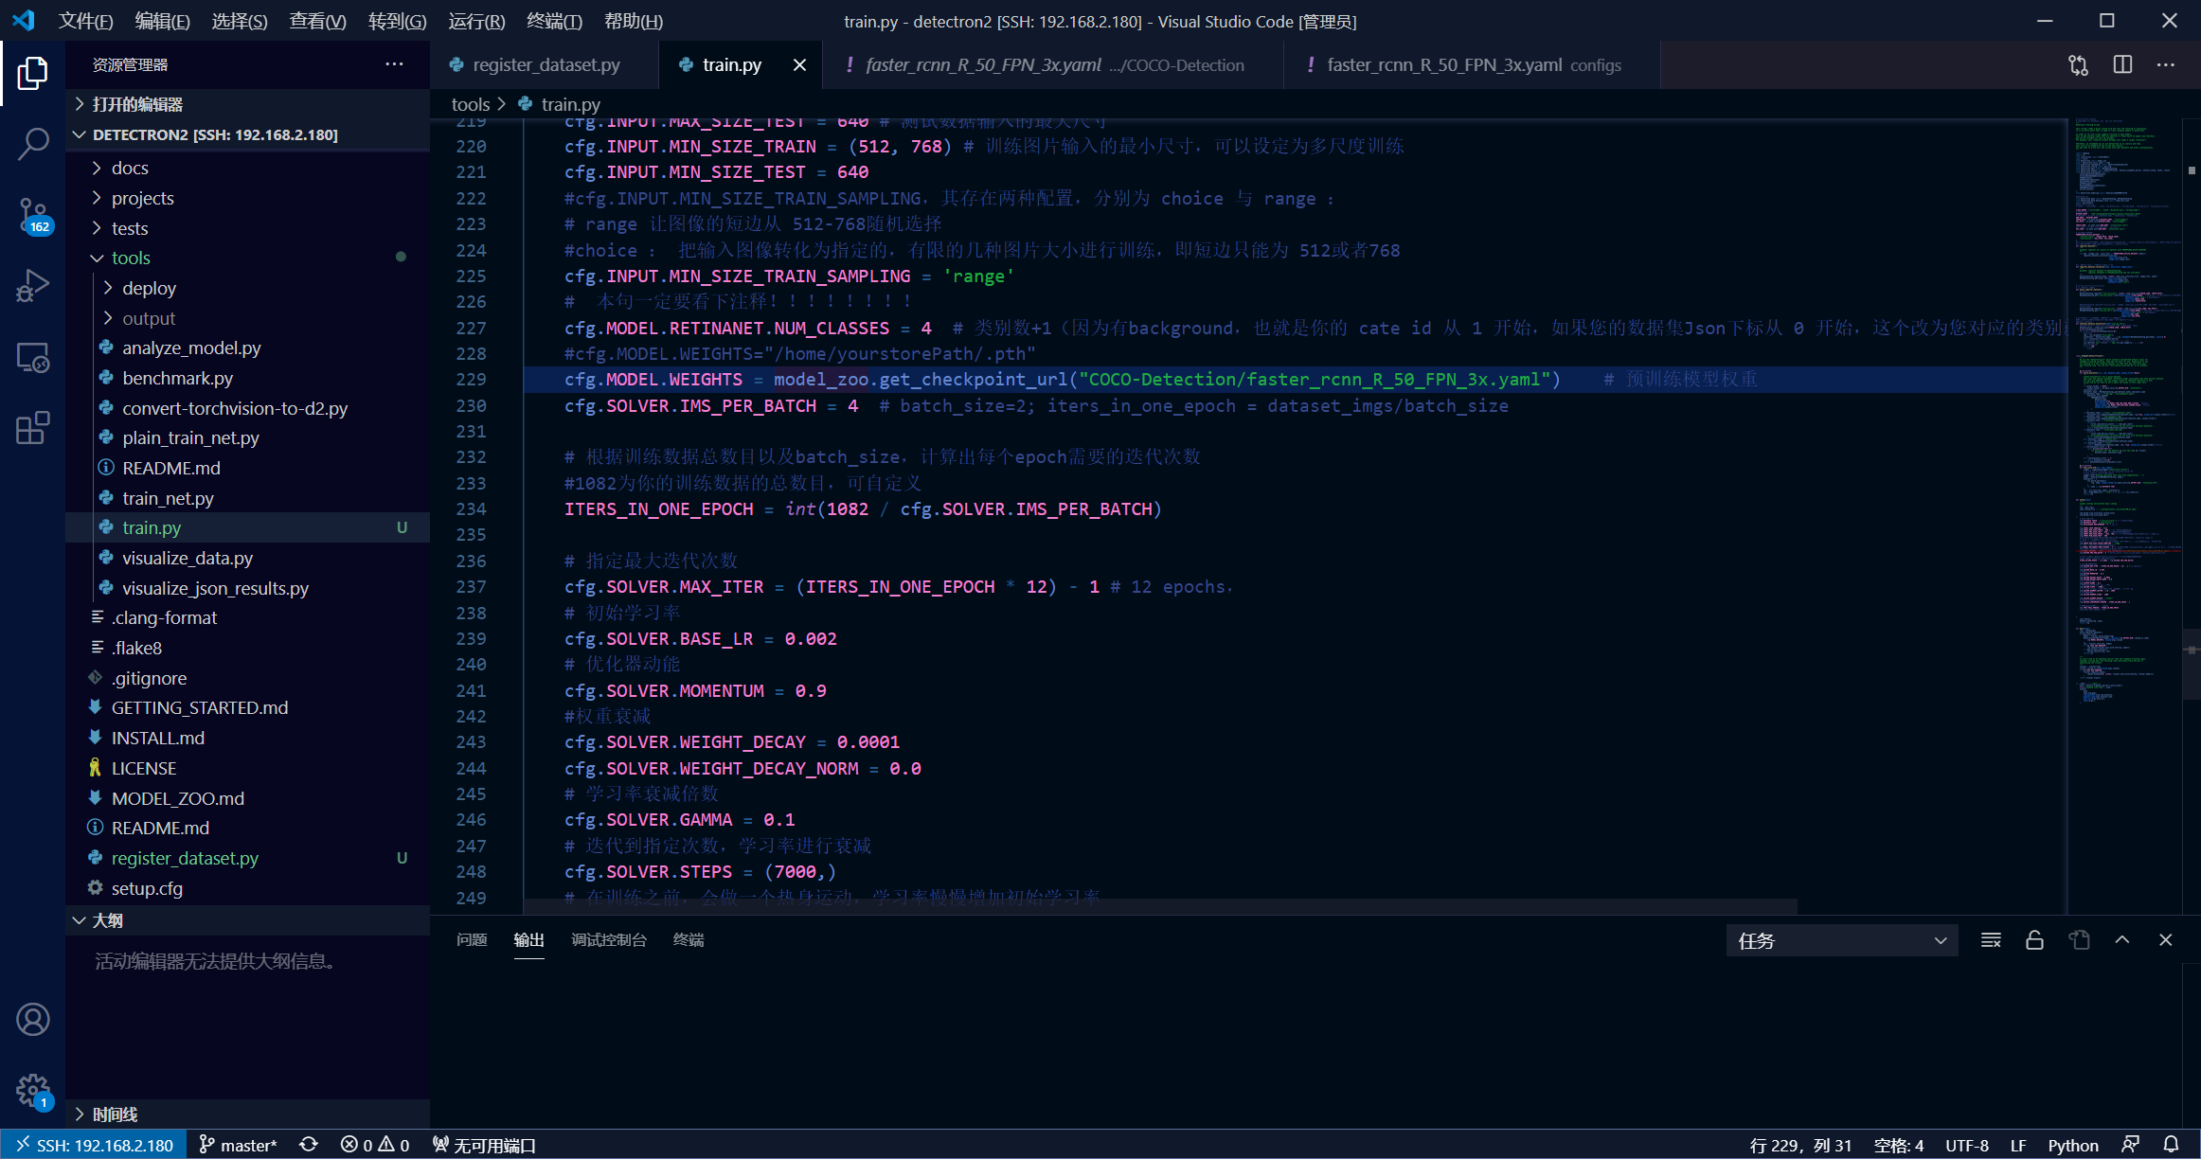Open the Remote Explorer view
The height and width of the screenshot is (1159, 2201).
(x=33, y=357)
